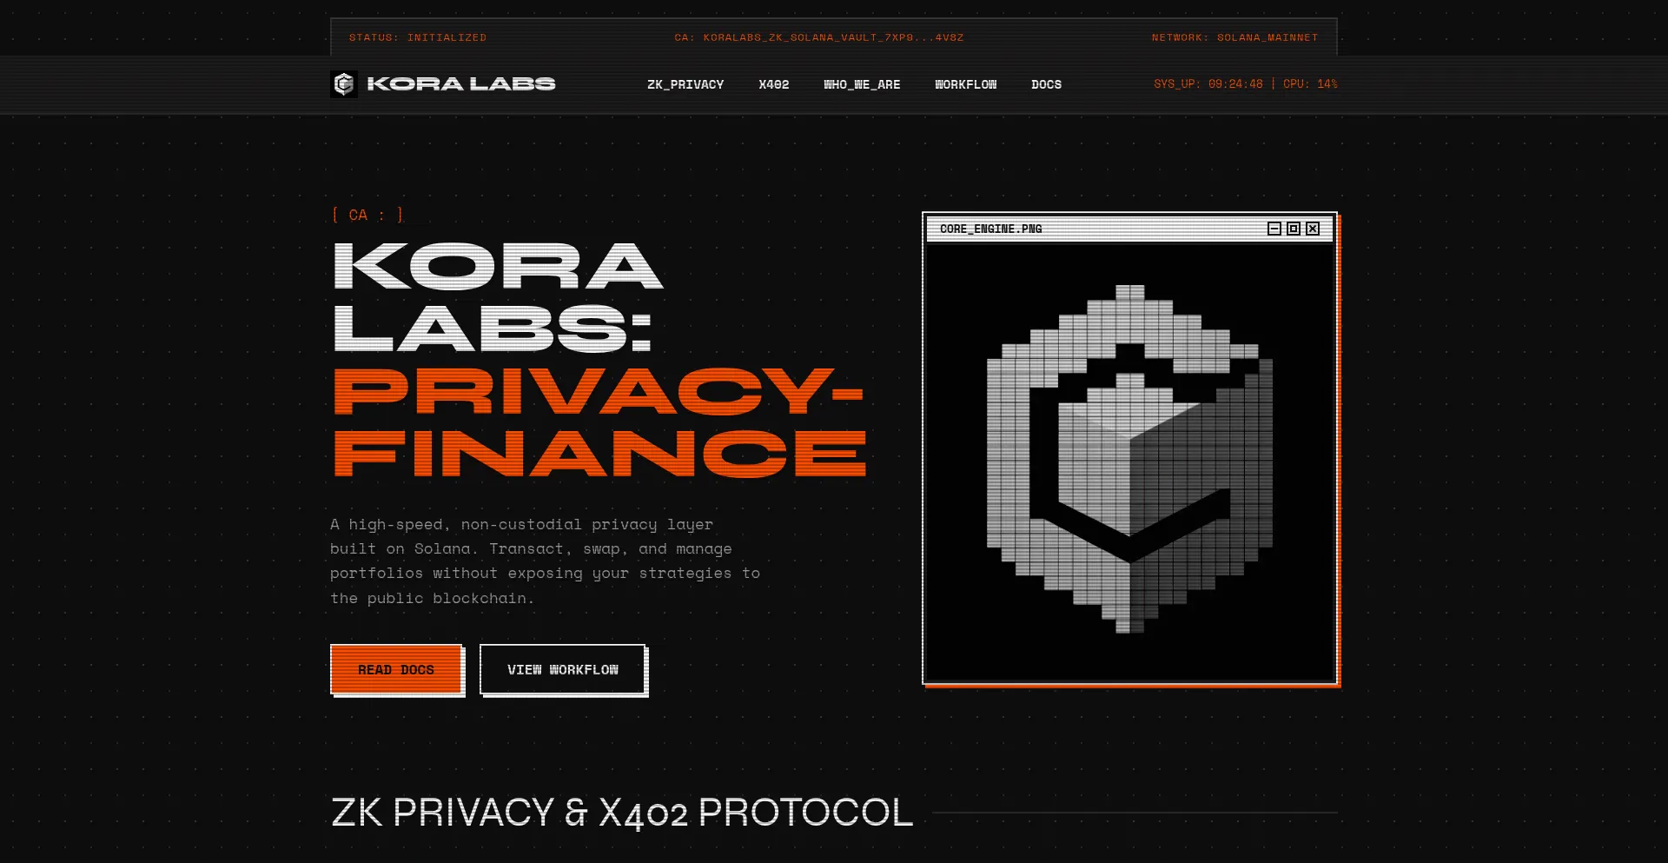The height and width of the screenshot is (863, 1668).
Task: Open DOCS from the top navigation
Action: (x=1046, y=84)
